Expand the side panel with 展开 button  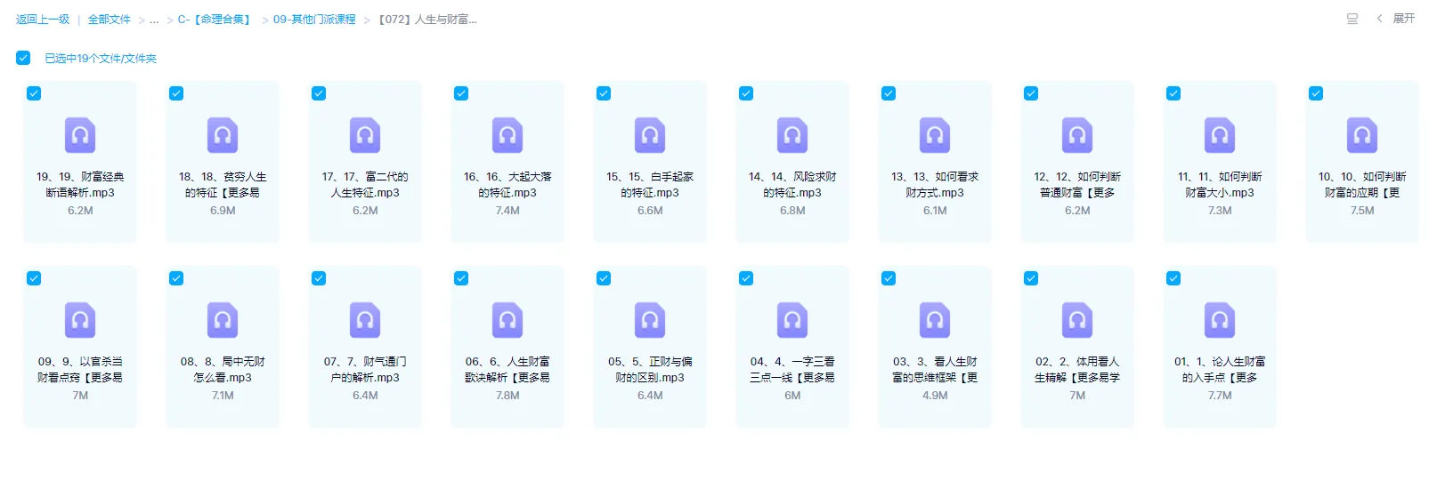[1396, 19]
